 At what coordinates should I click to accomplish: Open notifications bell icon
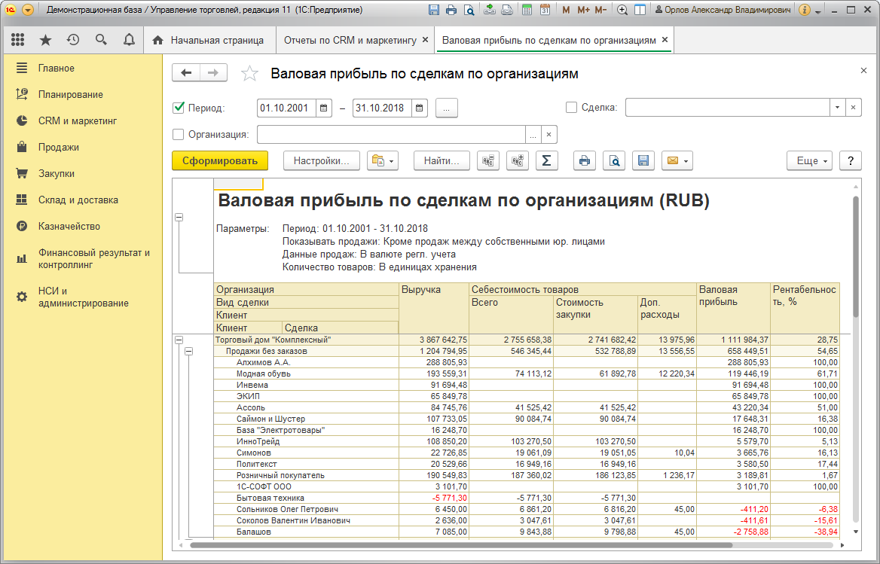click(x=129, y=40)
